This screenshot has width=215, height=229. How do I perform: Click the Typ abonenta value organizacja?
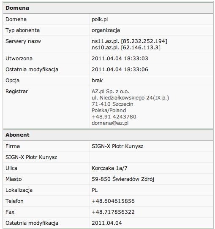[x=106, y=30]
